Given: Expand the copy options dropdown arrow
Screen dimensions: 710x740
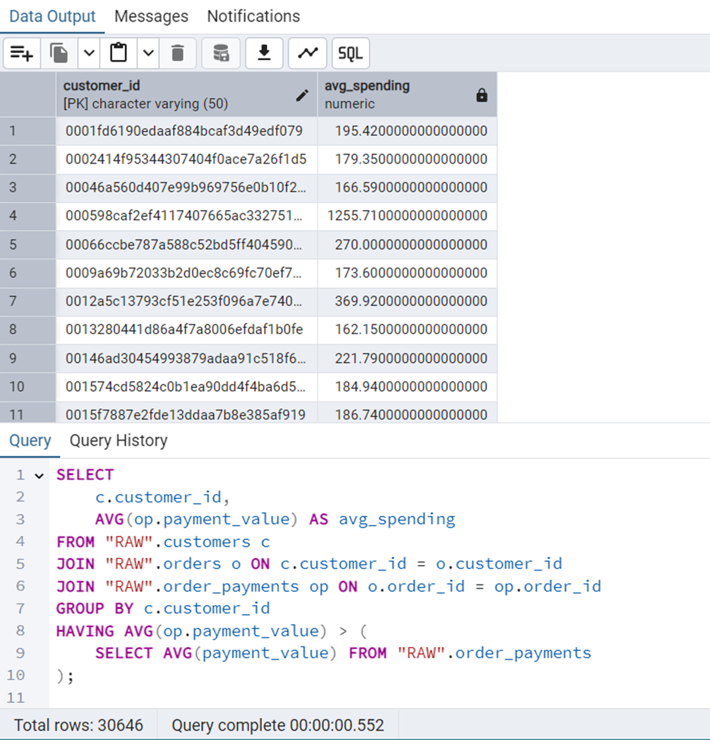Looking at the screenshot, I should (89, 54).
